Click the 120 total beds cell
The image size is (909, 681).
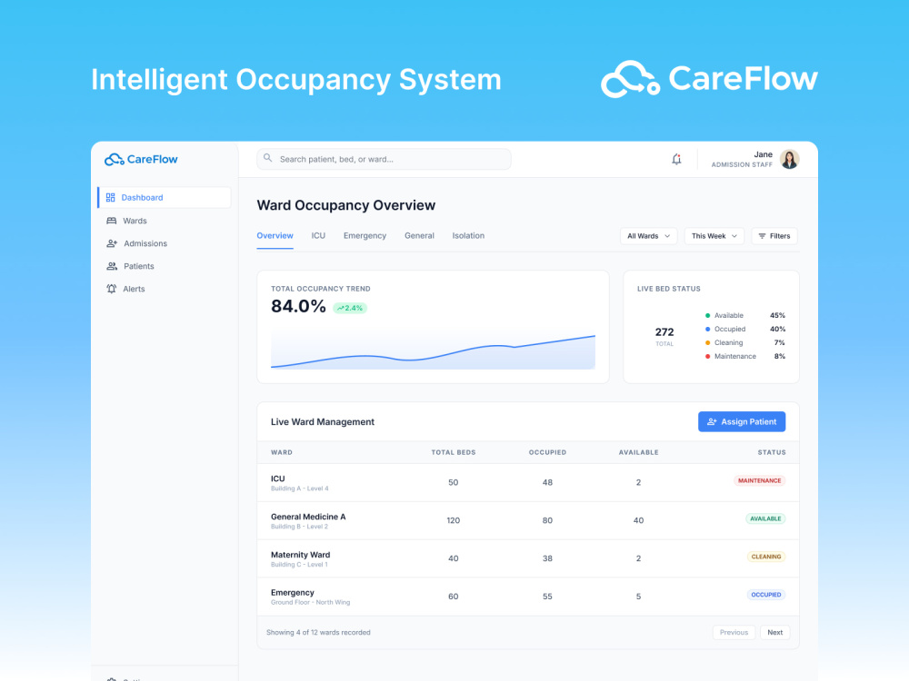click(454, 520)
